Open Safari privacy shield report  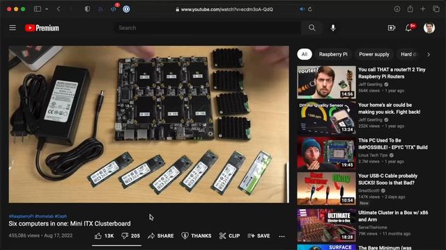point(87,9)
